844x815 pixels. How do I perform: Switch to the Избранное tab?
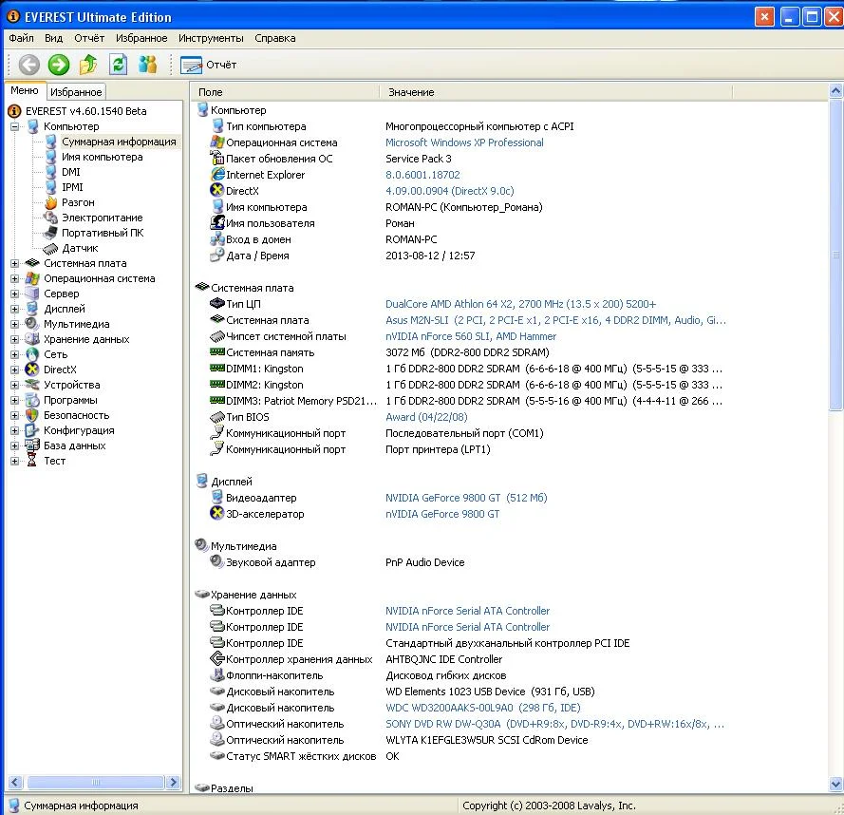tap(76, 92)
